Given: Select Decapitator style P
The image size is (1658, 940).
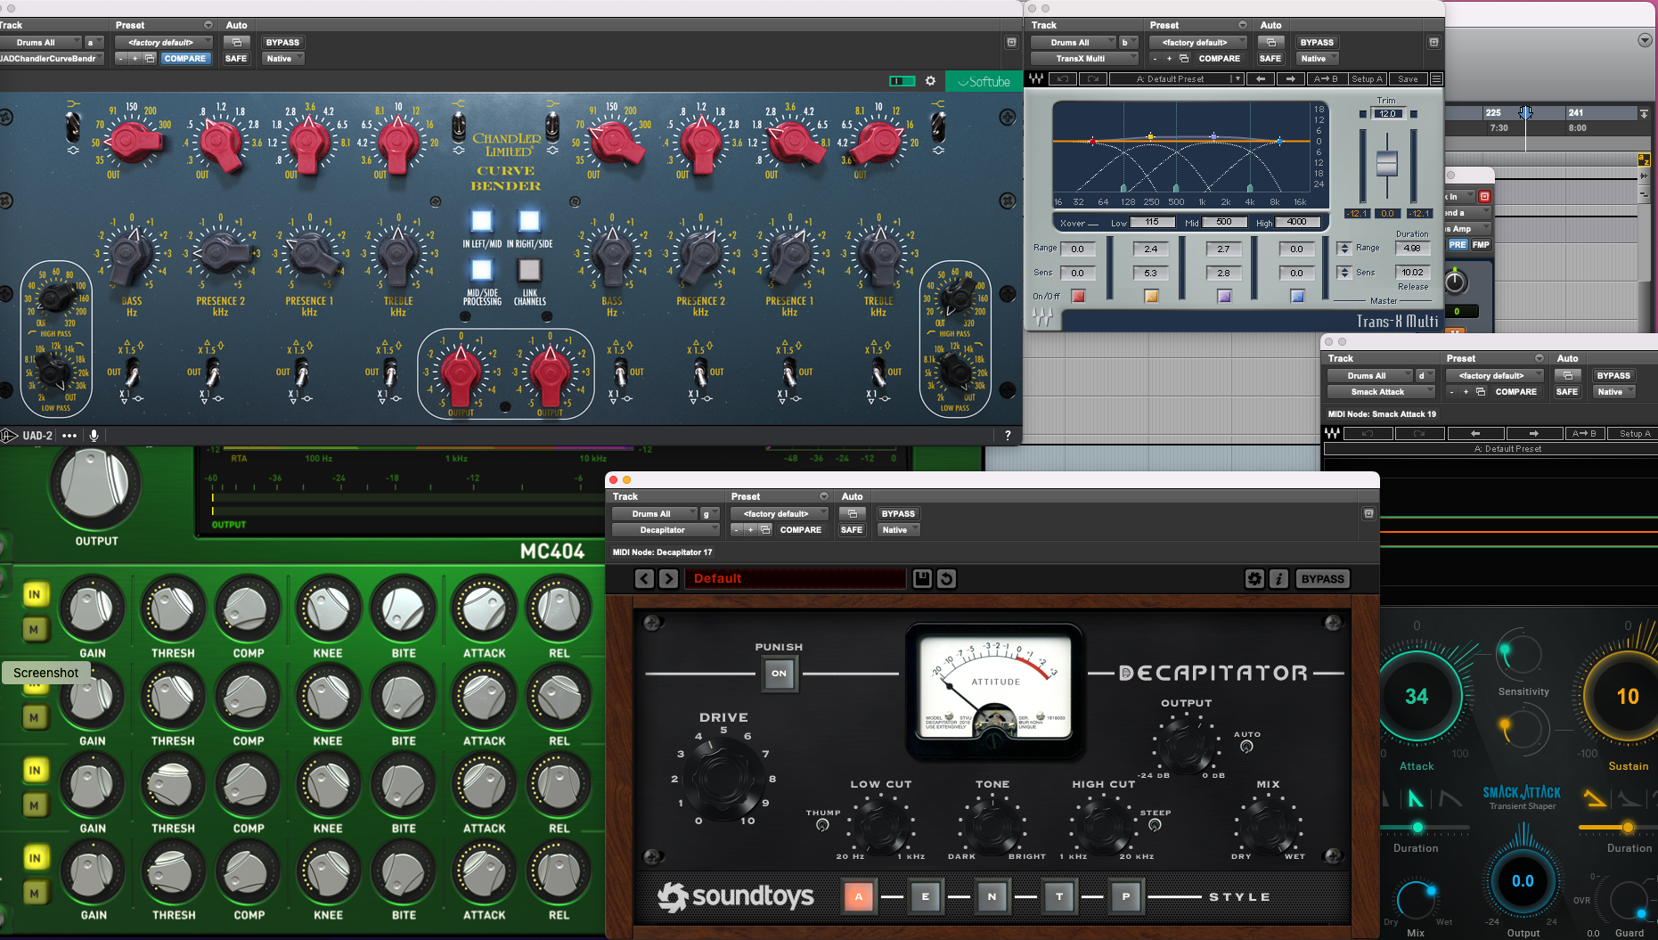Looking at the screenshot, I should click(1126, 896).
